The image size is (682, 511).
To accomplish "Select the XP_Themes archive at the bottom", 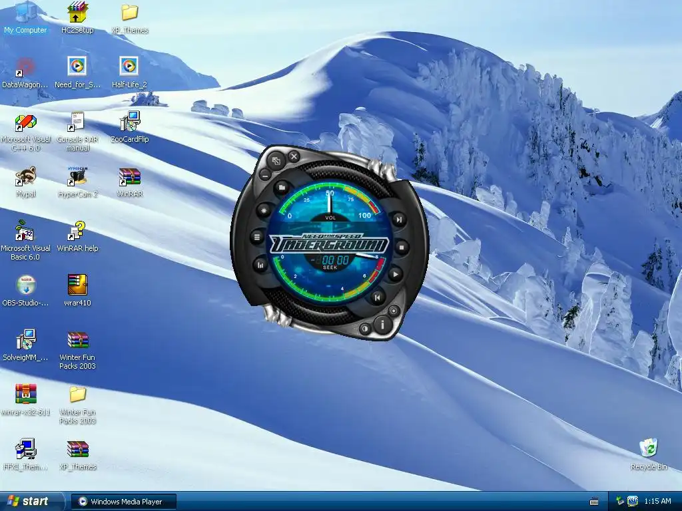I will click(x=77, y=455).
